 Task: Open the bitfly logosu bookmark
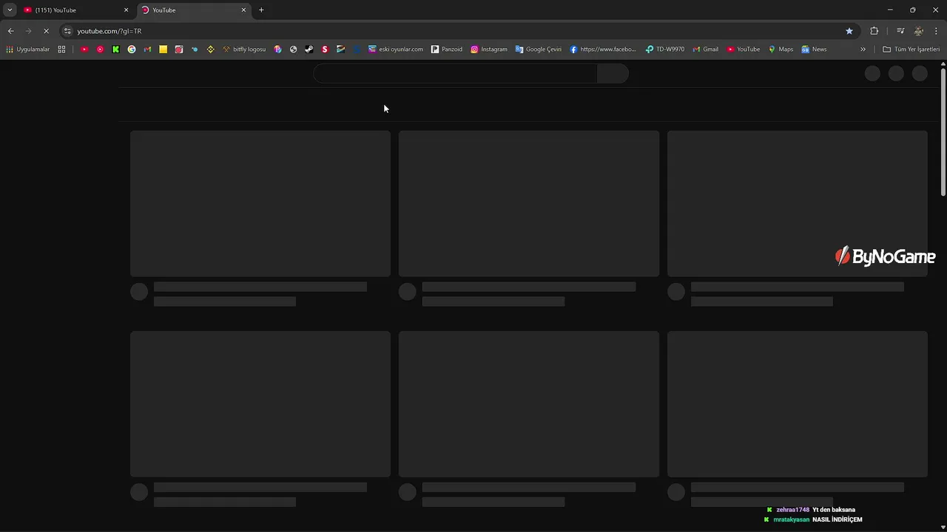pos(244,50)
